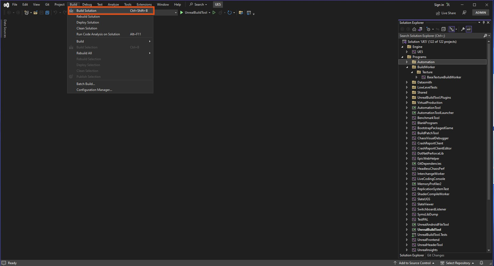Screen dimensions: 494x266
Task: Click the Find in Files toolbar icon
Action: pyautogui.click(x=241, y=13)
